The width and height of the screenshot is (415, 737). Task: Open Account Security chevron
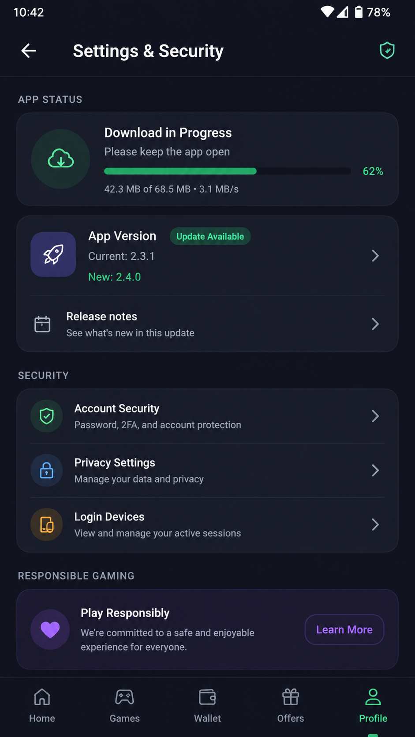click(x=375, y=416)
